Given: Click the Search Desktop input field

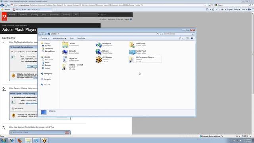Looking at the screenshot, I should 179,34.
